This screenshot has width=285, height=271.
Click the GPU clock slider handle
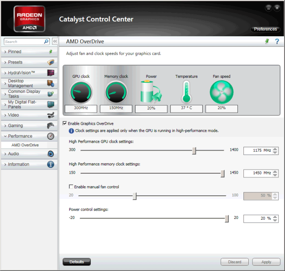coord(194,151)
